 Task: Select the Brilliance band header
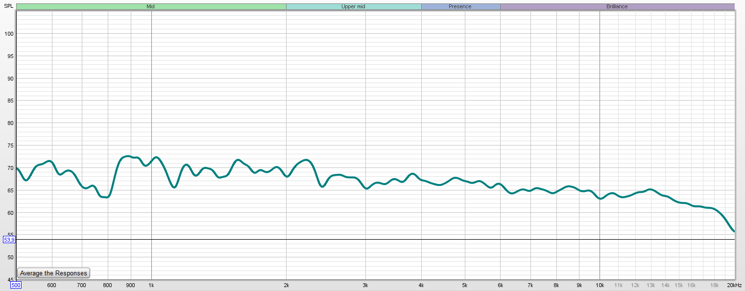pos(617,7)
